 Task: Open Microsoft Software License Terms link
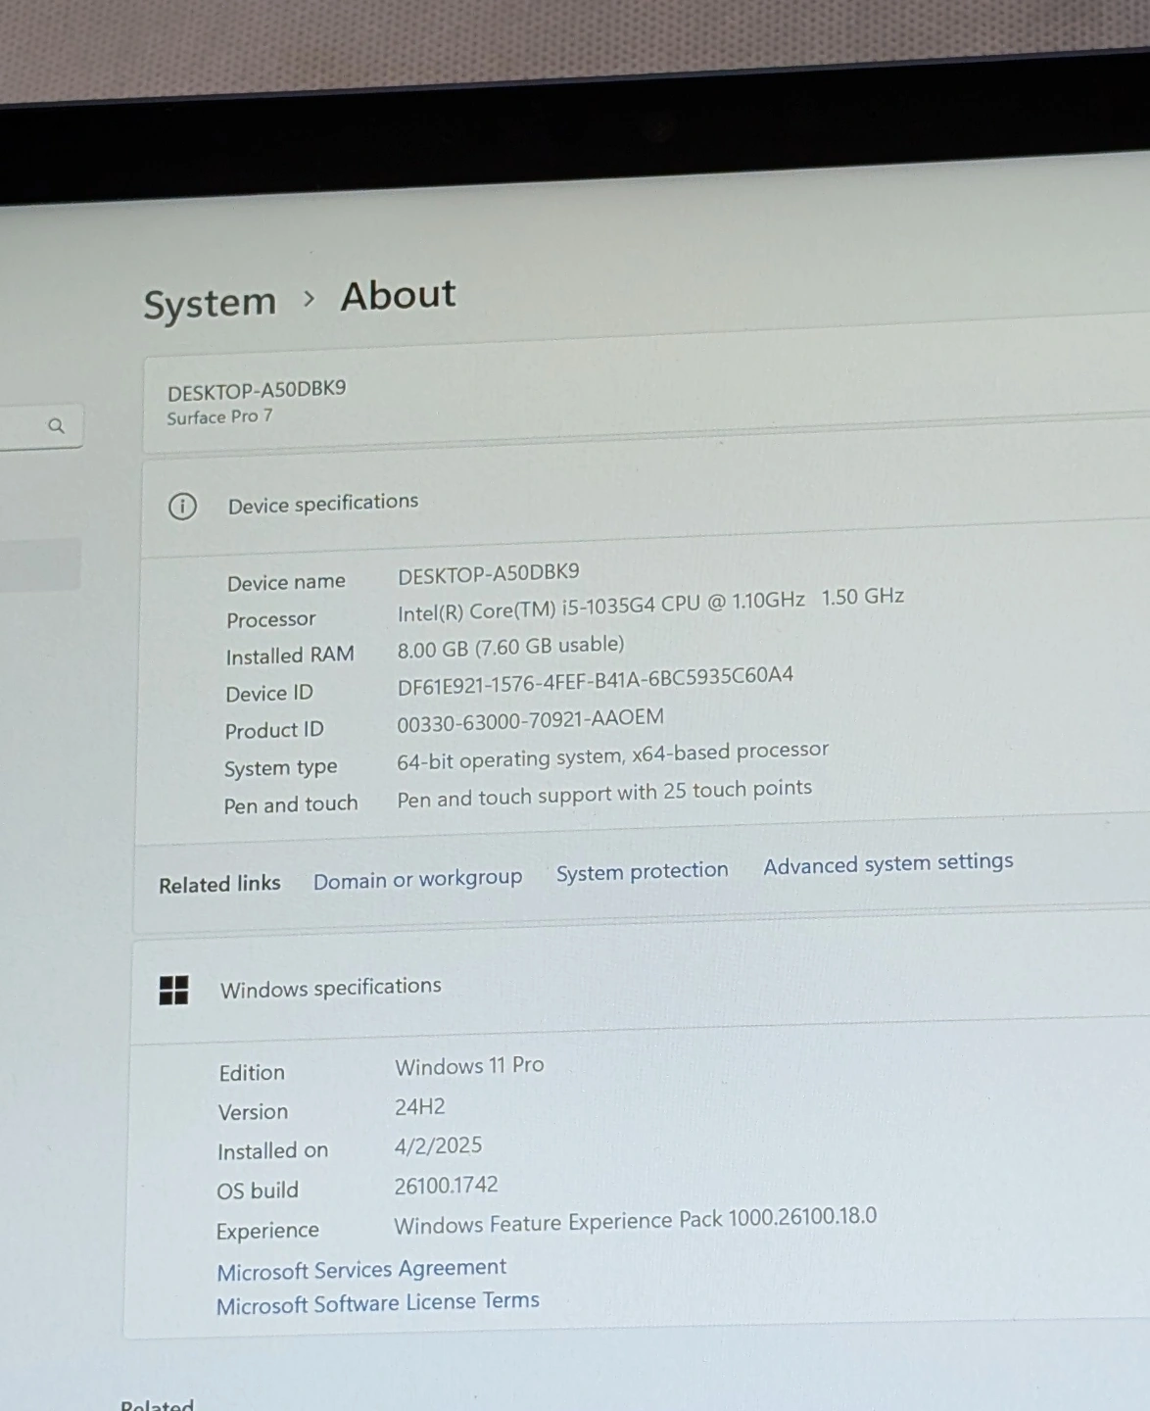[378, 1303]
